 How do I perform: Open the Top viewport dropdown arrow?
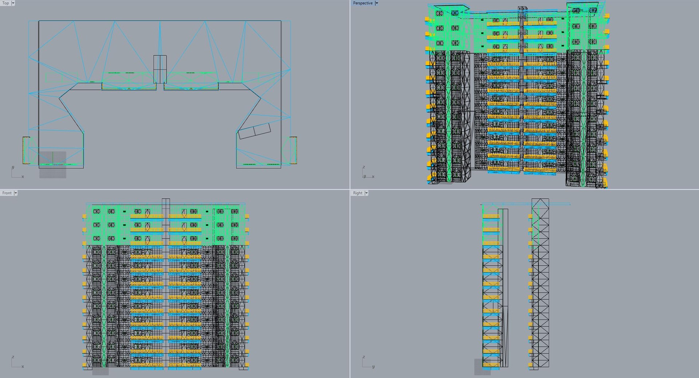tap(13, 3)
